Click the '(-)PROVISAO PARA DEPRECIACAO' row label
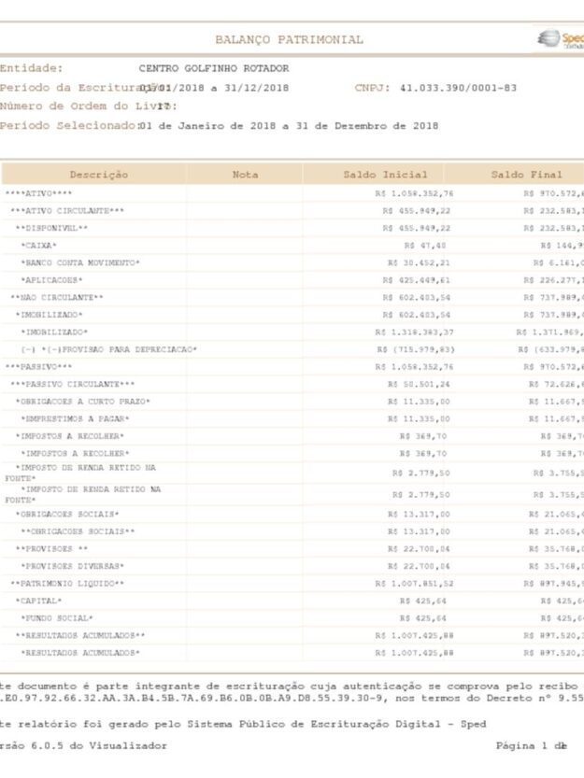 click(108, 350)
